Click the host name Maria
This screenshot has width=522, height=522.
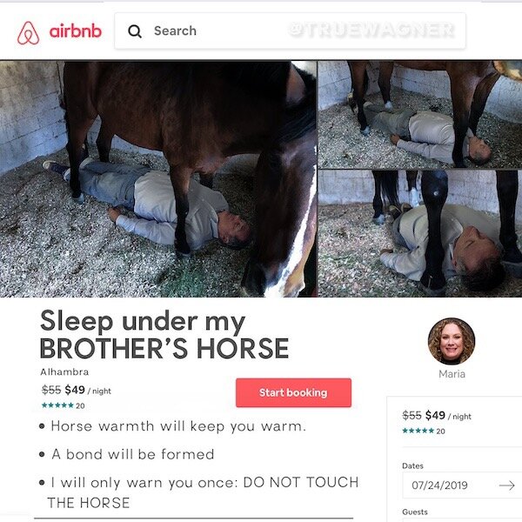pos(452,374)
